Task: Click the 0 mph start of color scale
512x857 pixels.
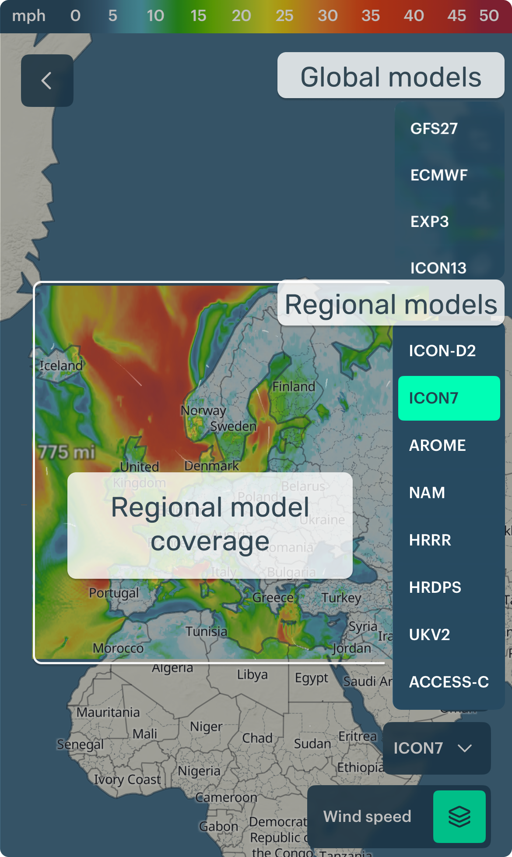Action: pos(75,16)
